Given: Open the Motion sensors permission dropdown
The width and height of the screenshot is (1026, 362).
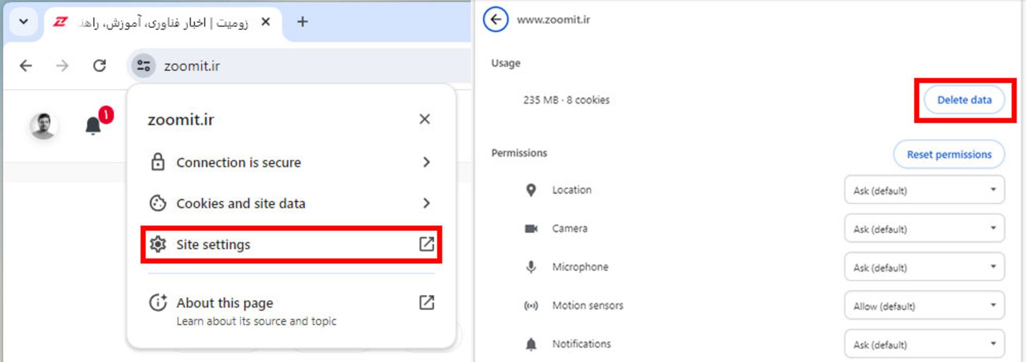Looking at the screenshot, I should pyautogui.click(x=924, y=305).
